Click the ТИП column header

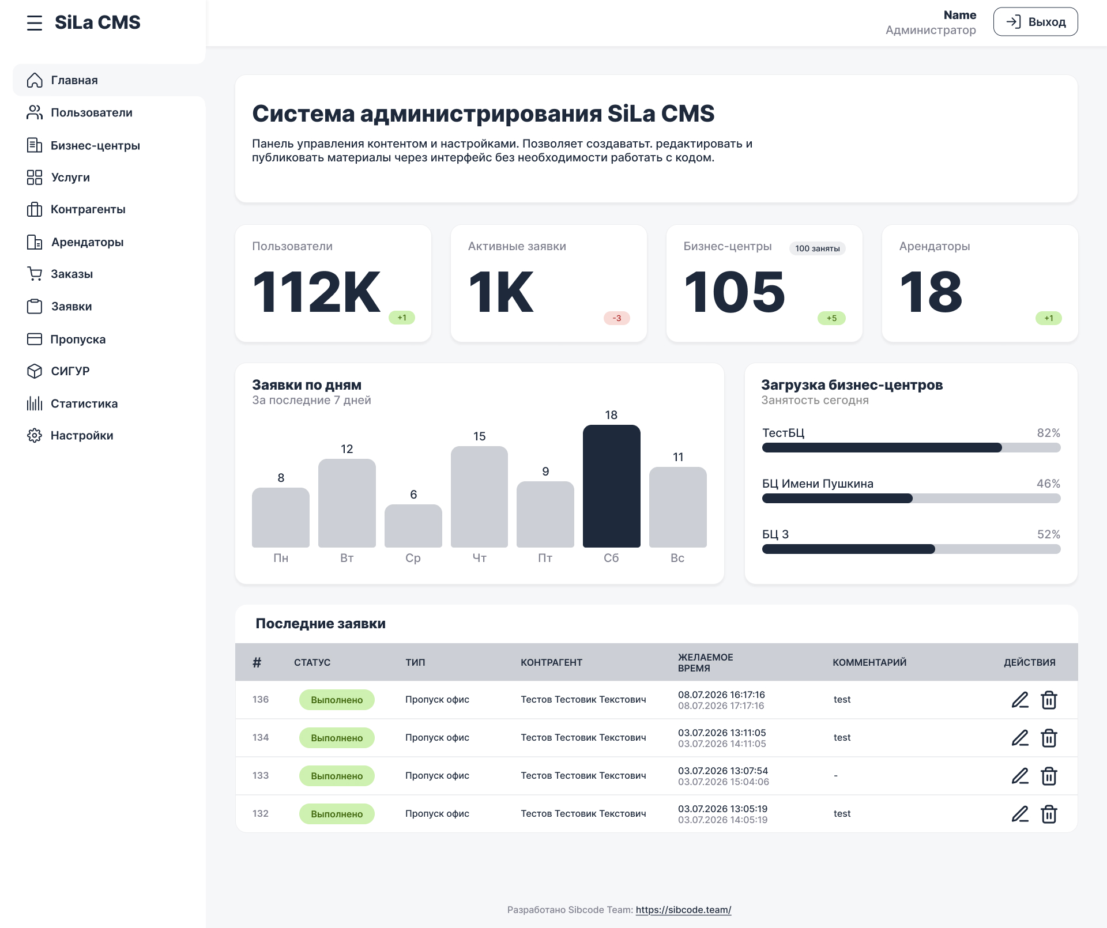tap(415, 662)
